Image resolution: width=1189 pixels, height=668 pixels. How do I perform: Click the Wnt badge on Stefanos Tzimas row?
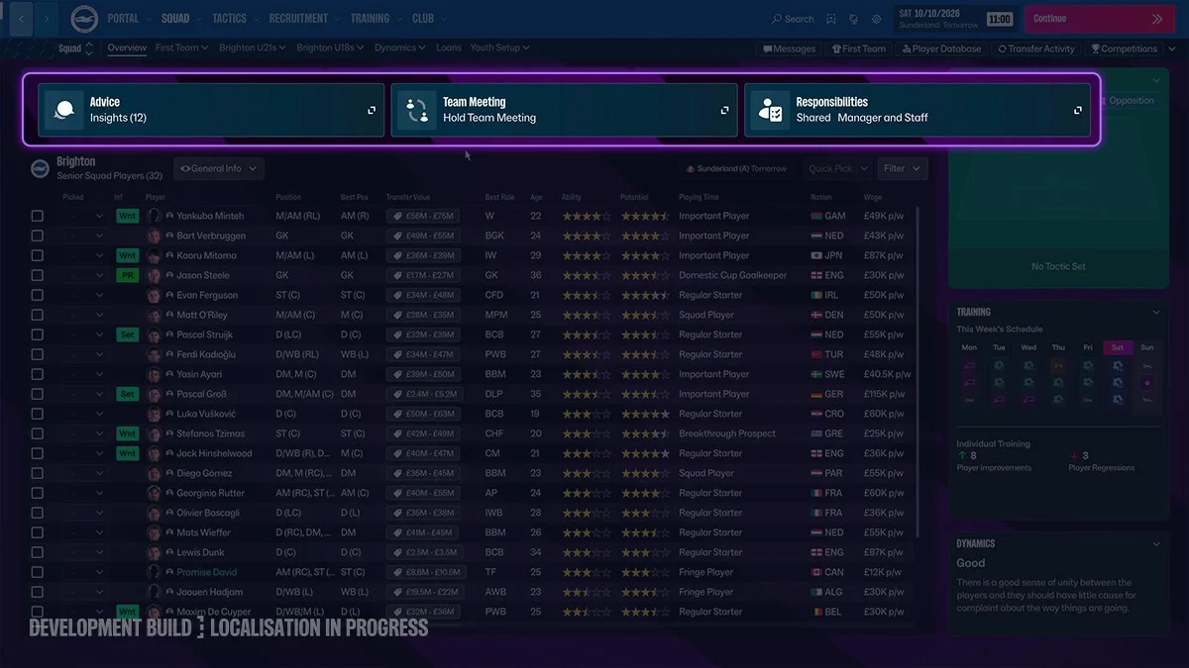pyautogui.click(x=127, y=433)
